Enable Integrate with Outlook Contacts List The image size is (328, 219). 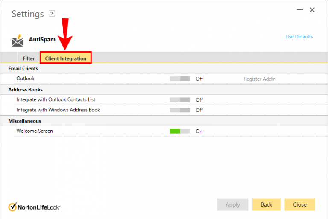pos(180,100)
